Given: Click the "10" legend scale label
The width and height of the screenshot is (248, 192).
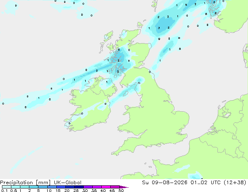Looking at the screenshot, I should (x=49, y=190).
